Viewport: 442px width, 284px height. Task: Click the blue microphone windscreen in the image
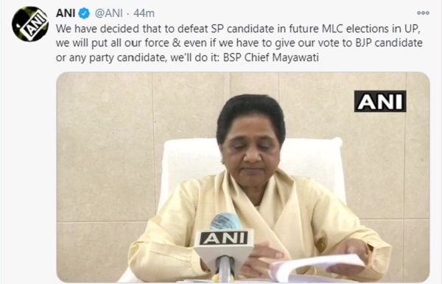point(225,221)
